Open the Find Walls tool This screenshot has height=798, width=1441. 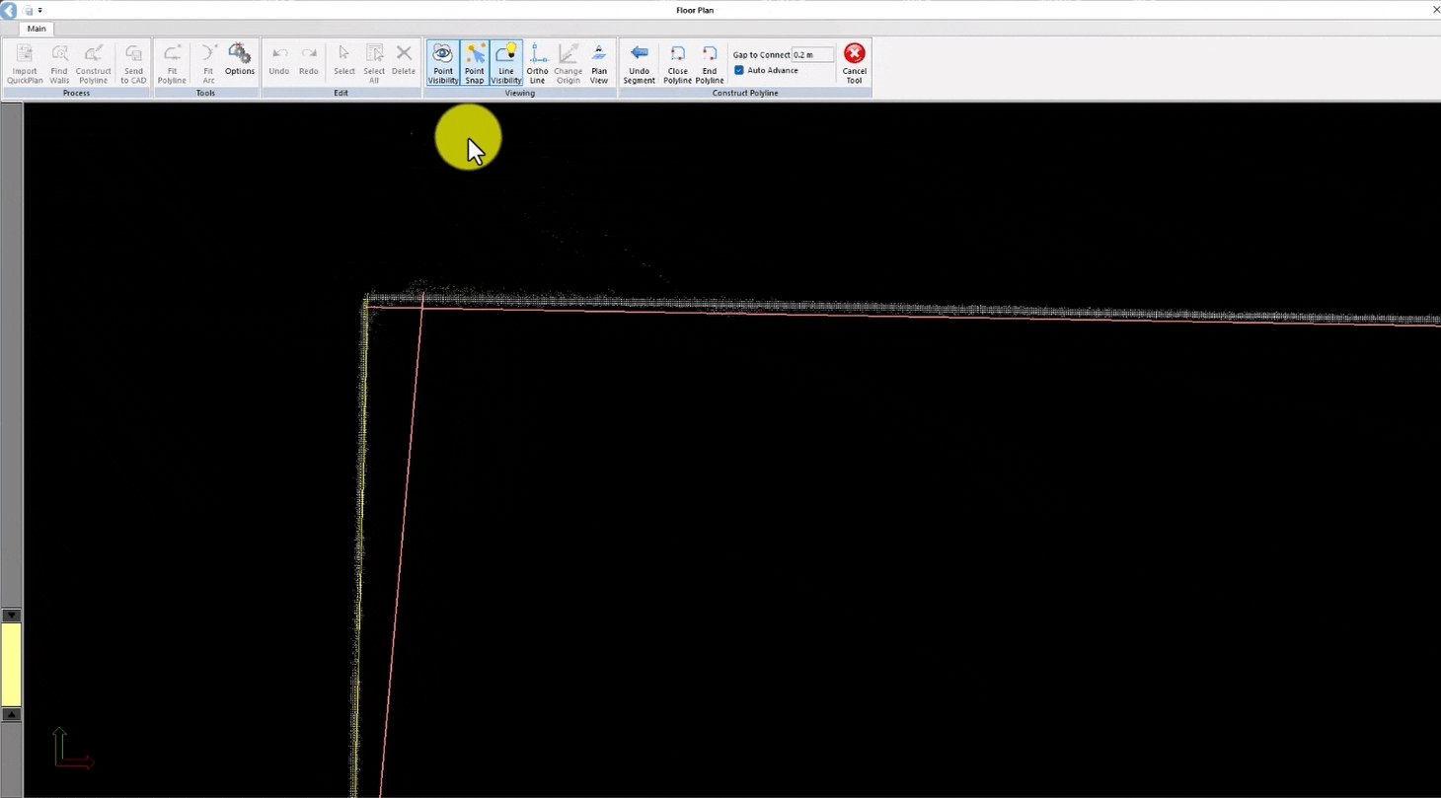58,62
